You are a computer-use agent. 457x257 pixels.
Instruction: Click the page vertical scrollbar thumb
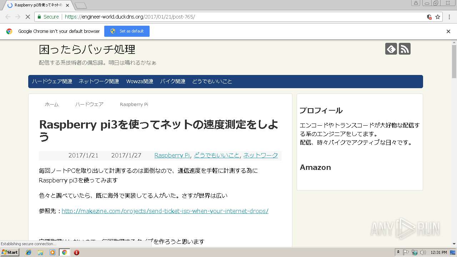[x=454, y=61]
